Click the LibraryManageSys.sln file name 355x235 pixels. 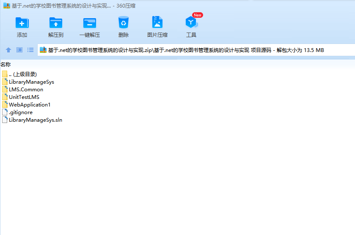click(36, 120)
